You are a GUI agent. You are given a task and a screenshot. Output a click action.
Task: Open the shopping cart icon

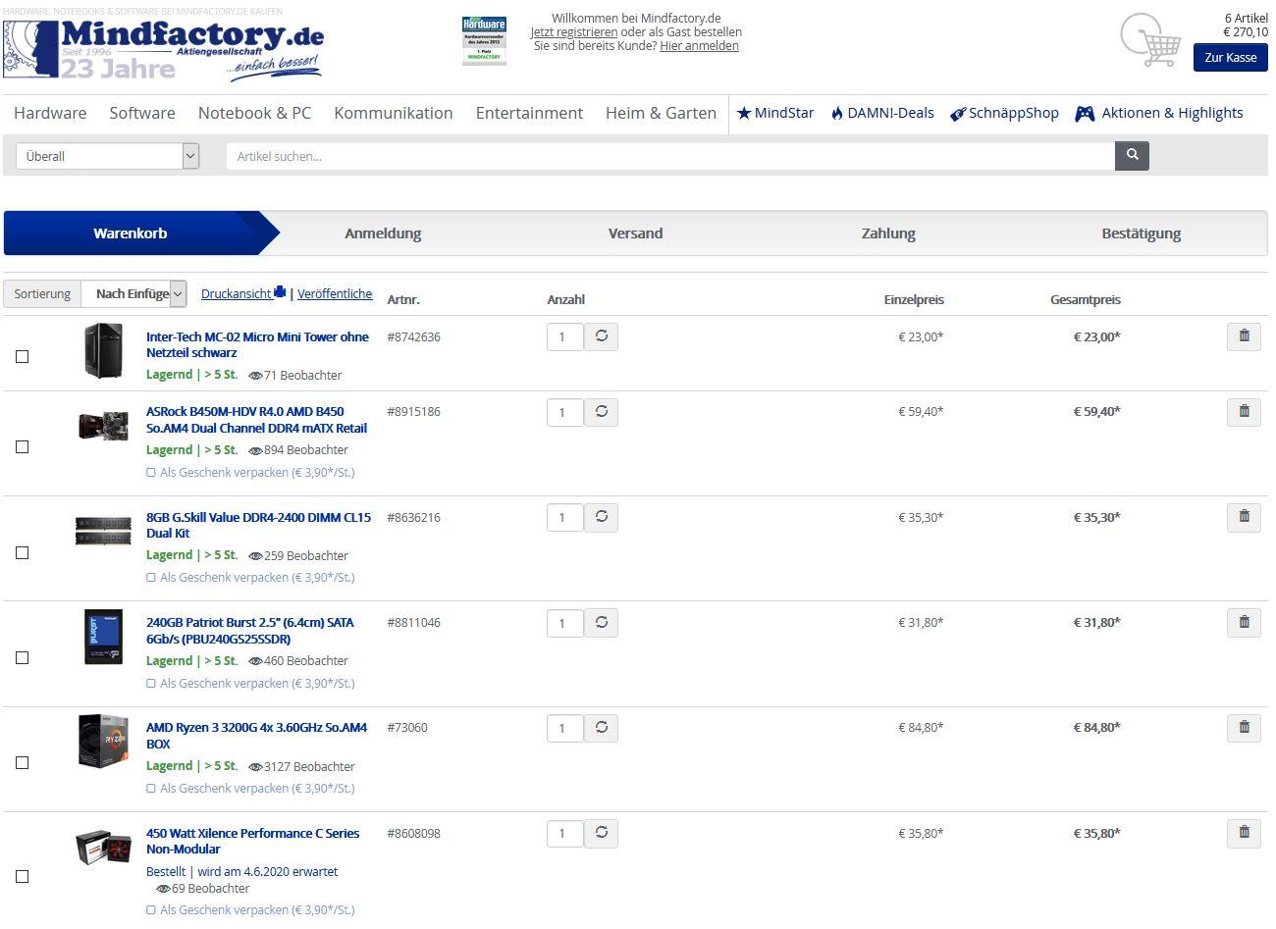point(1151,41)
